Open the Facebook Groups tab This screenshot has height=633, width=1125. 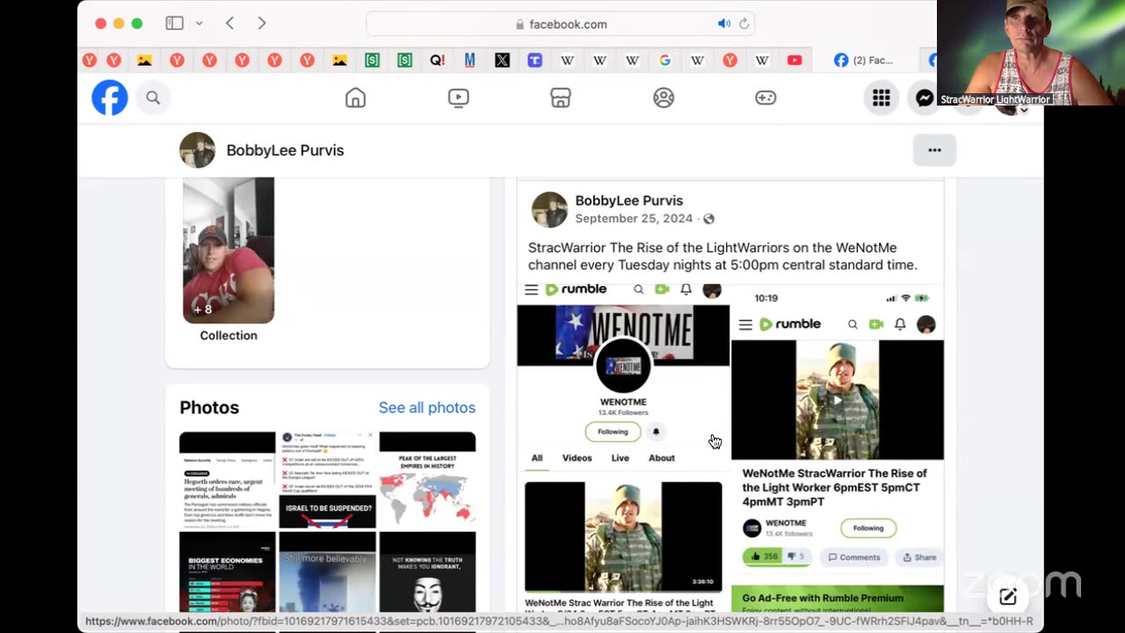coord(664,98)
